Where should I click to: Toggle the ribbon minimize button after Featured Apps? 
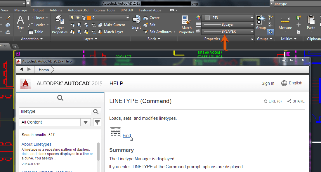point(172,10)
